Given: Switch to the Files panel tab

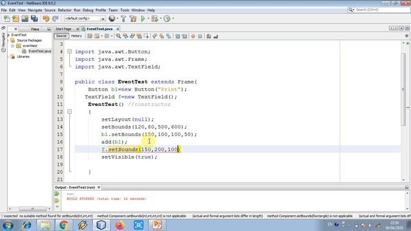Looking at the screenshot, I should coord(35,29).
